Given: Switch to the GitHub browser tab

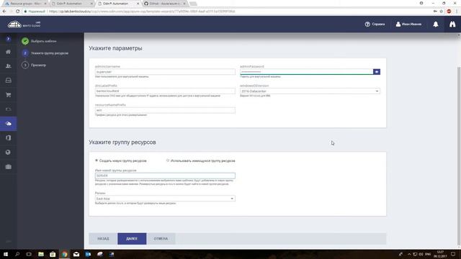Looking at the screenshot, I should (166, 4).
